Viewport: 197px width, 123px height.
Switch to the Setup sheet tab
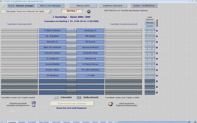[x=110, y=122]
